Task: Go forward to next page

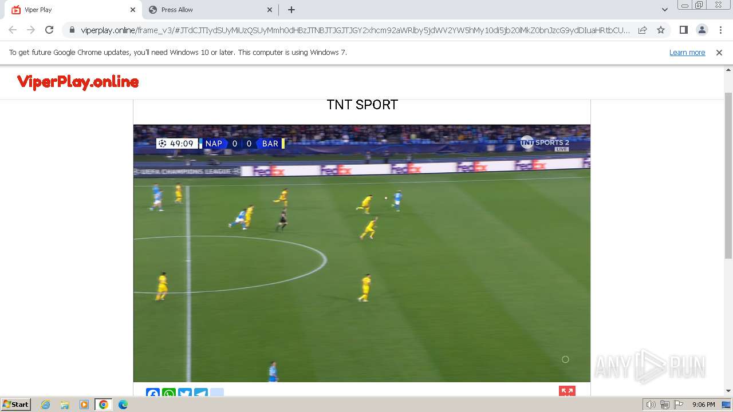Action: tap(31, 30)
